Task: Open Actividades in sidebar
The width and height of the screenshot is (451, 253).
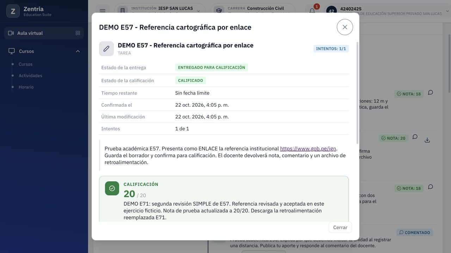Action: click(30, 76)
